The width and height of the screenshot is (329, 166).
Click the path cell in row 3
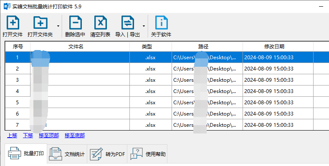pyautogui.click(x=208, y=80)
